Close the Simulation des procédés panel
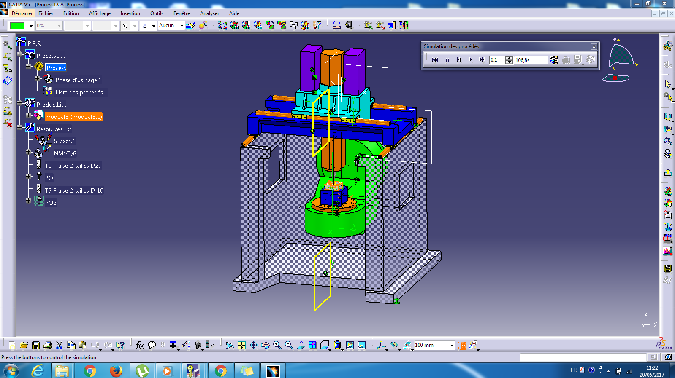The height and width of the screenshot is (378, 675). click(594, 46)
